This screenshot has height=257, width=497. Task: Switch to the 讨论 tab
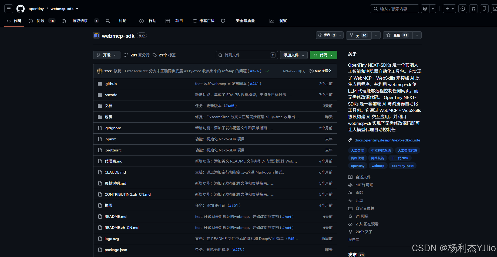[116, 21]
